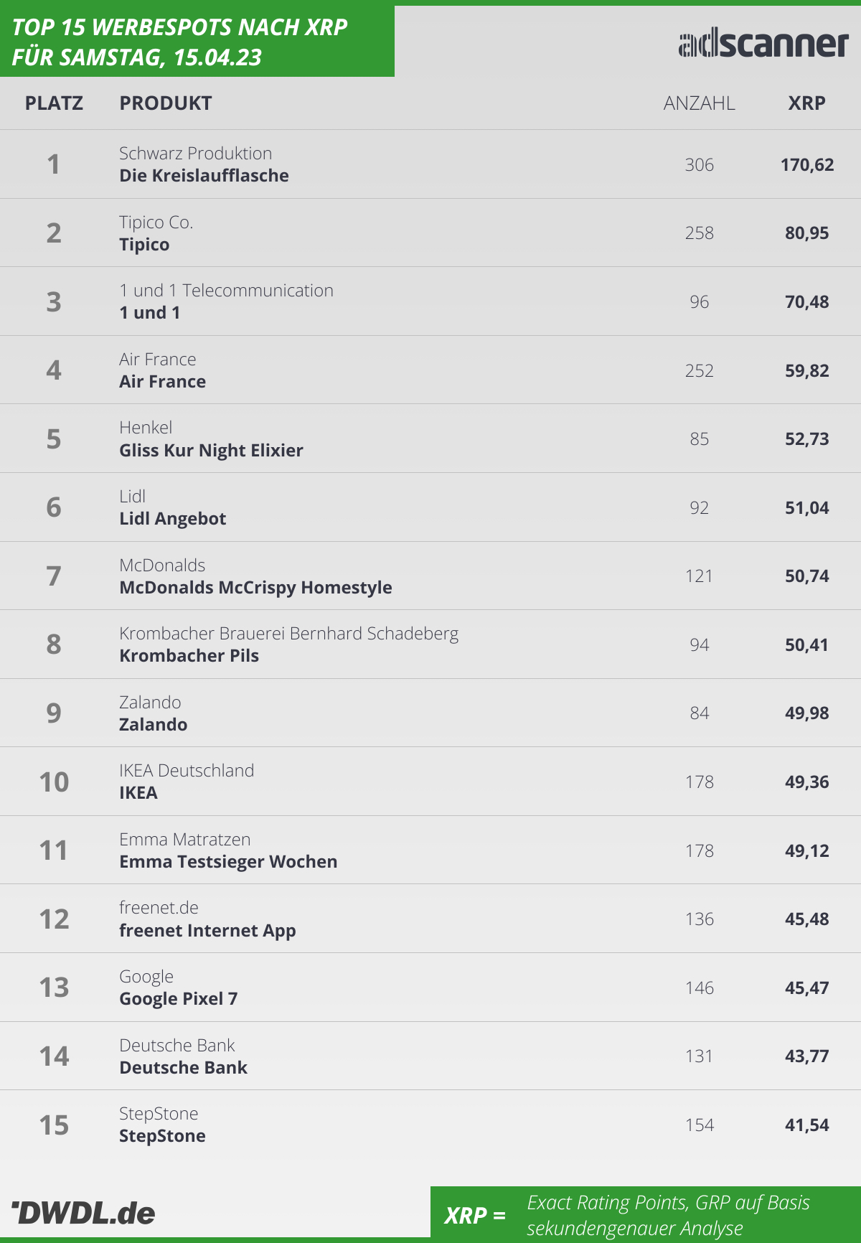The height and width of the screenshot is (1243, 861).
Task: Select the Die Kreislaufflasche product row
Action: pos(430,164)
